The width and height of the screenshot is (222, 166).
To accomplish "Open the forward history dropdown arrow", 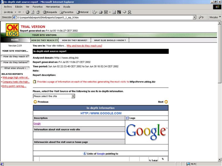I will coord(23,12).
